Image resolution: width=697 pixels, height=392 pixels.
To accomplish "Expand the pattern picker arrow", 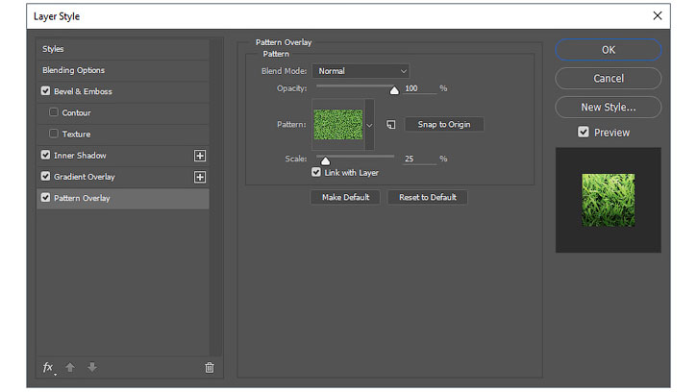I will point(369,125).
